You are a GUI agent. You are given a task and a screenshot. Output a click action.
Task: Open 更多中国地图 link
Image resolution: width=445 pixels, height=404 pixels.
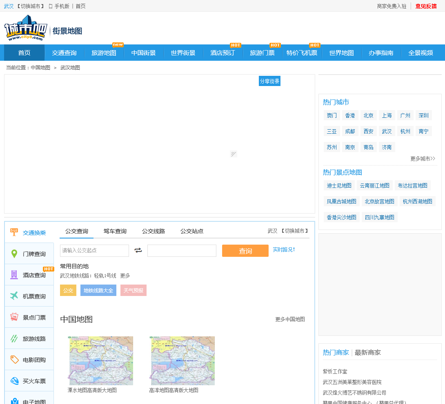click(x=290, y=319)
